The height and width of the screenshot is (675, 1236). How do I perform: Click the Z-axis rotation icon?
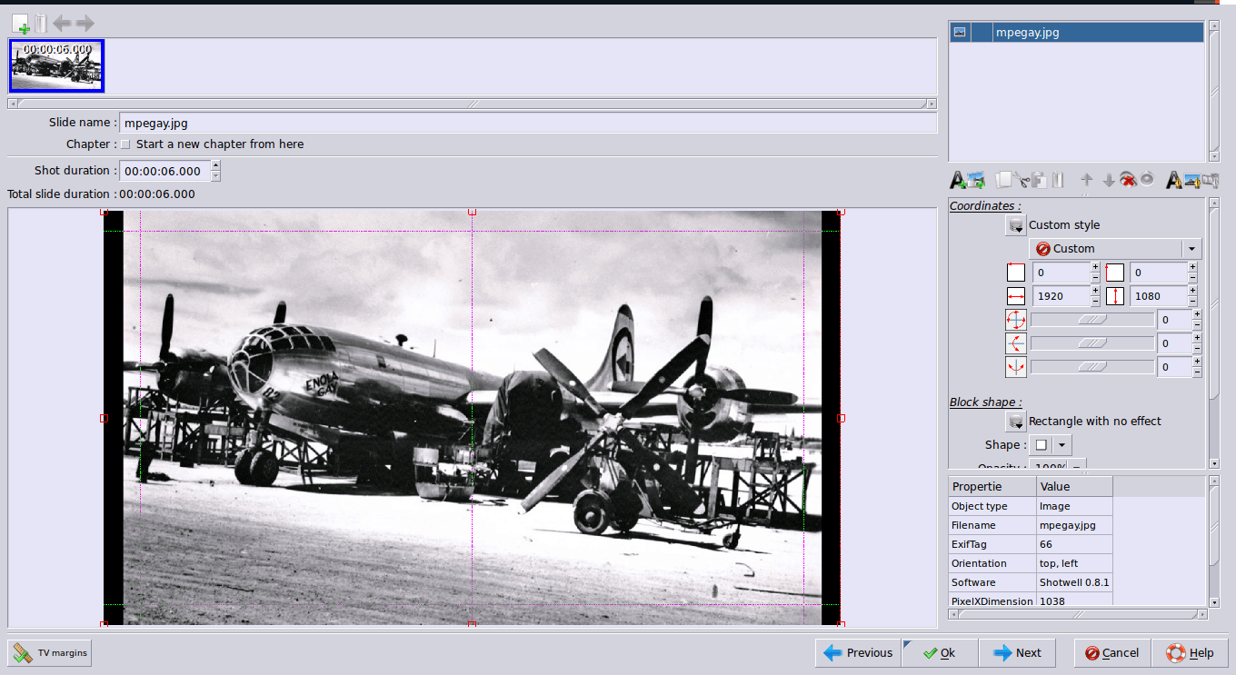tap(1016, 320)
